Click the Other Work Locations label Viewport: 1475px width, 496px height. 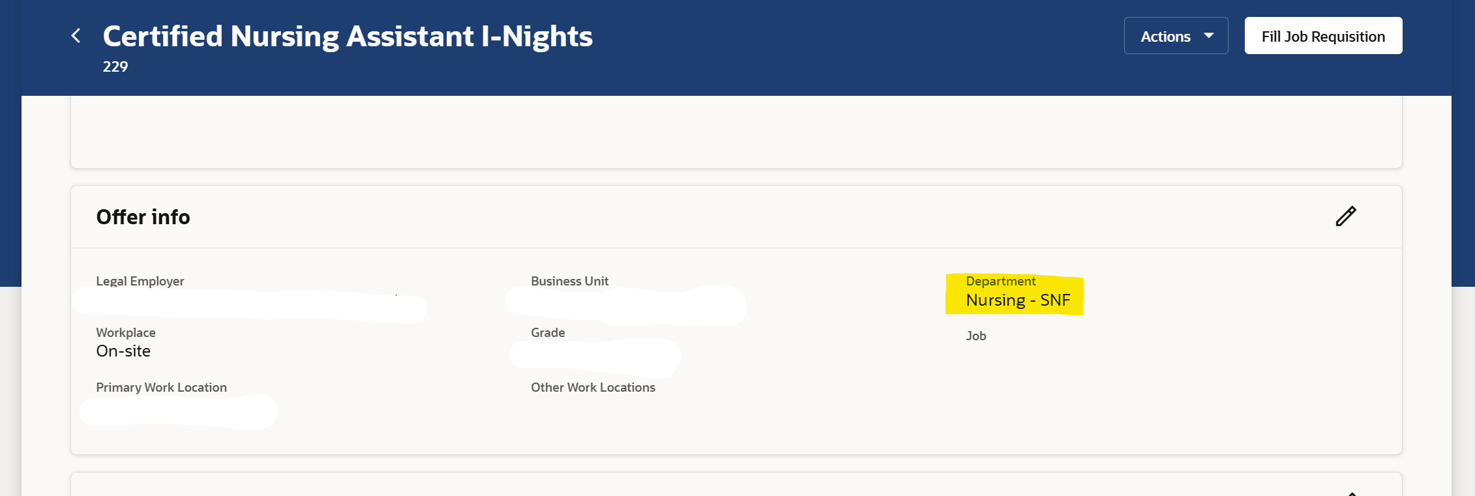click(593, 387)
